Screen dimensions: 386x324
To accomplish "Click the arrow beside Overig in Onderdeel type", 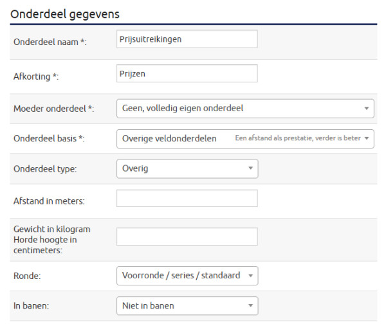I will (250, 168).
